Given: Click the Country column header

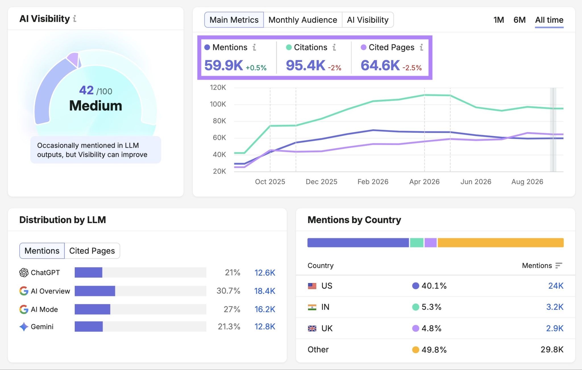Looking at the screenshot, I should [x=320, y=265].
